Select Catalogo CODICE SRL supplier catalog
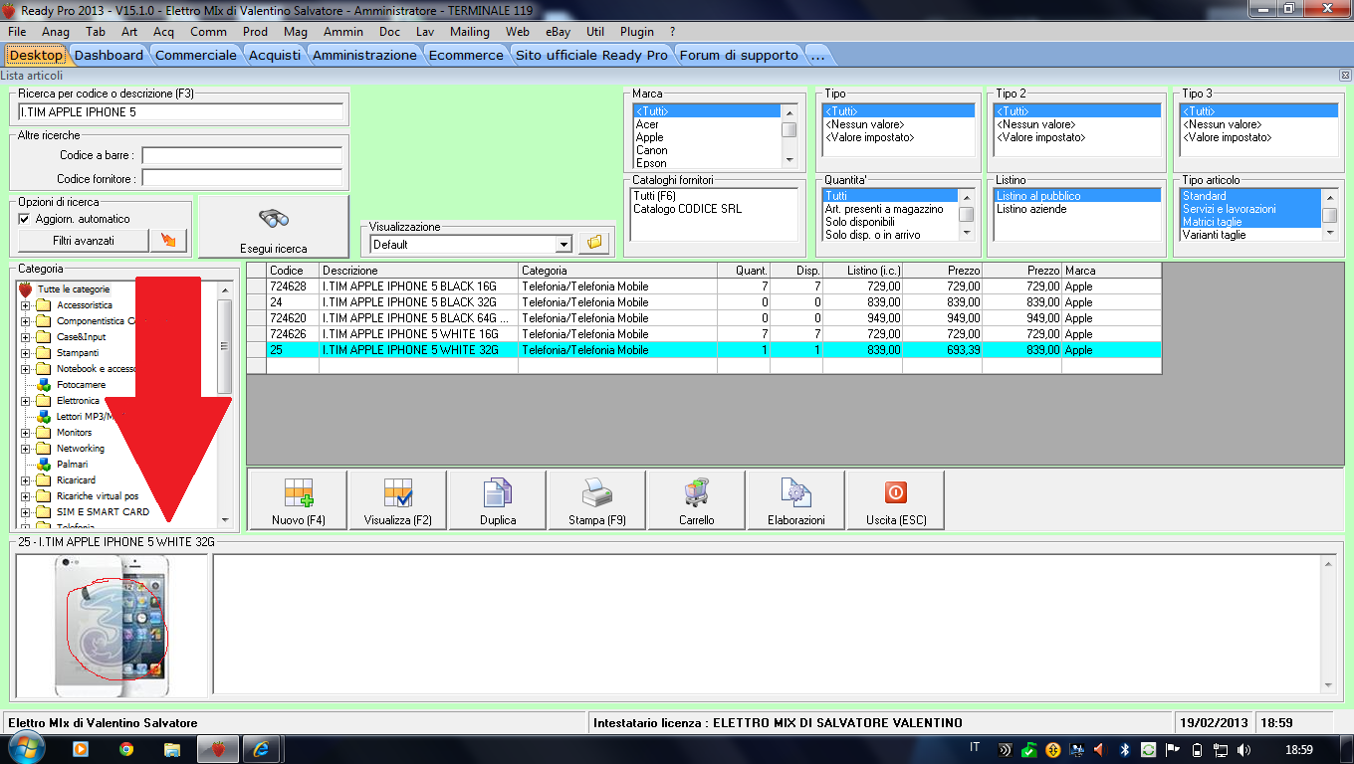 (687, 209)
